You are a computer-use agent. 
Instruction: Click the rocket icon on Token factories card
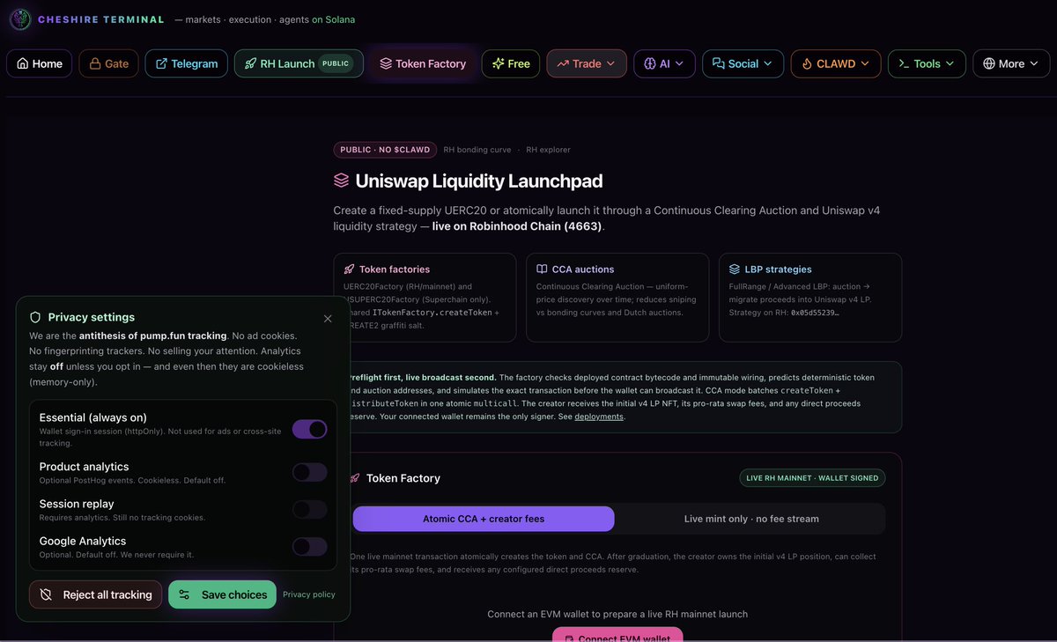tap(350, 269)
